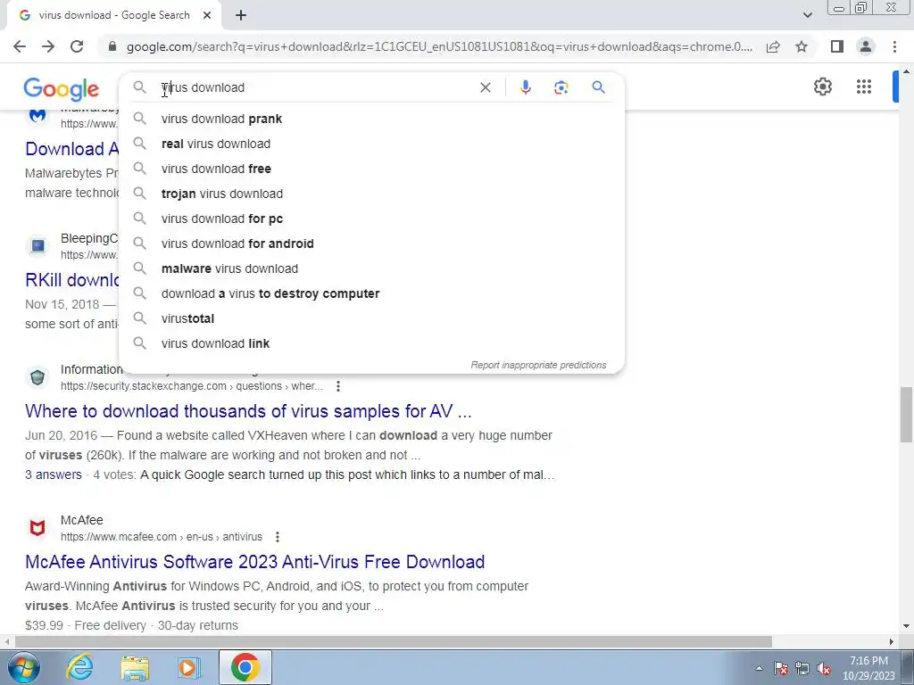Open the Windows Start menu
This screenshot has height=685, width=914.
click(x=23, y=667)
